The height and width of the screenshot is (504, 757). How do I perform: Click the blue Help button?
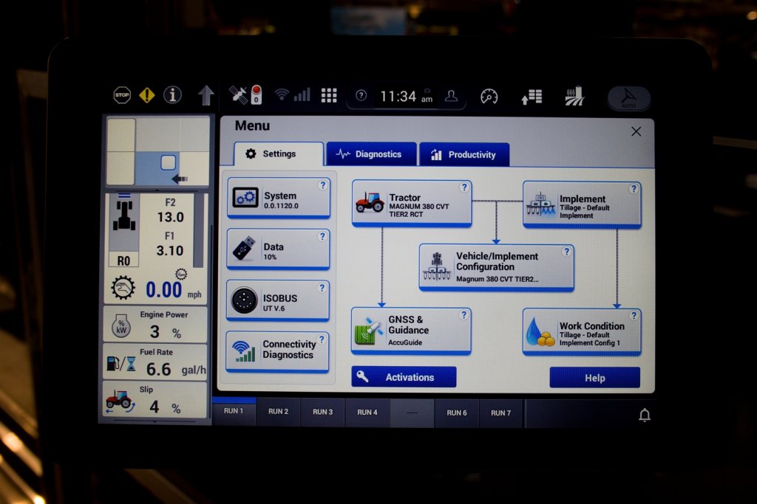tap(595, 378)
